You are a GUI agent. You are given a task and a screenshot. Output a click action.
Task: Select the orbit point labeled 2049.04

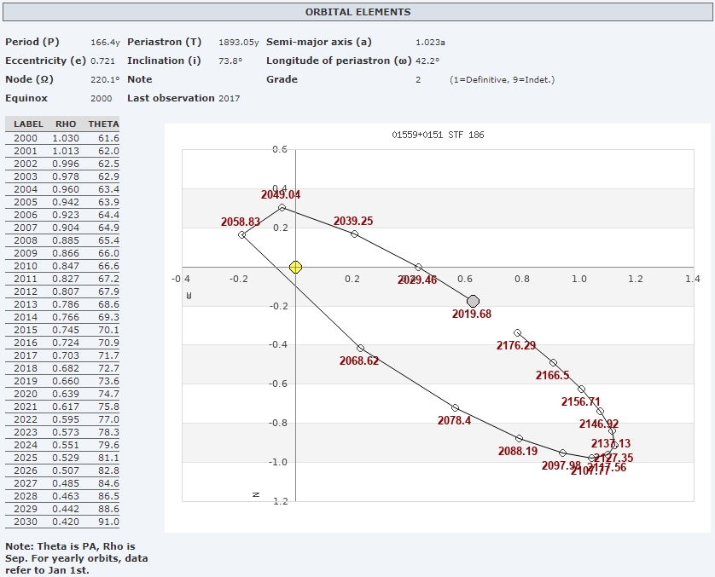pos(282,207)
